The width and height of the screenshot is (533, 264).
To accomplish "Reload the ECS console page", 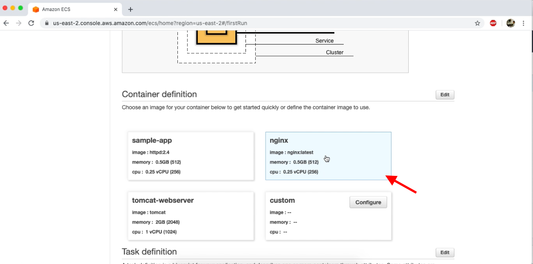I will [x=31, y=22].
